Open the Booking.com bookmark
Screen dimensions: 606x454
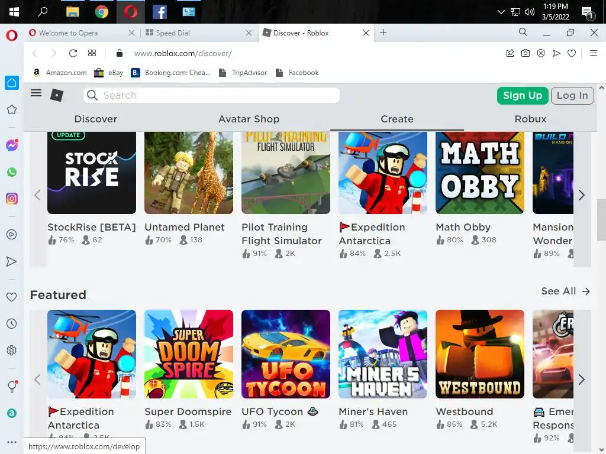[170, 73]
